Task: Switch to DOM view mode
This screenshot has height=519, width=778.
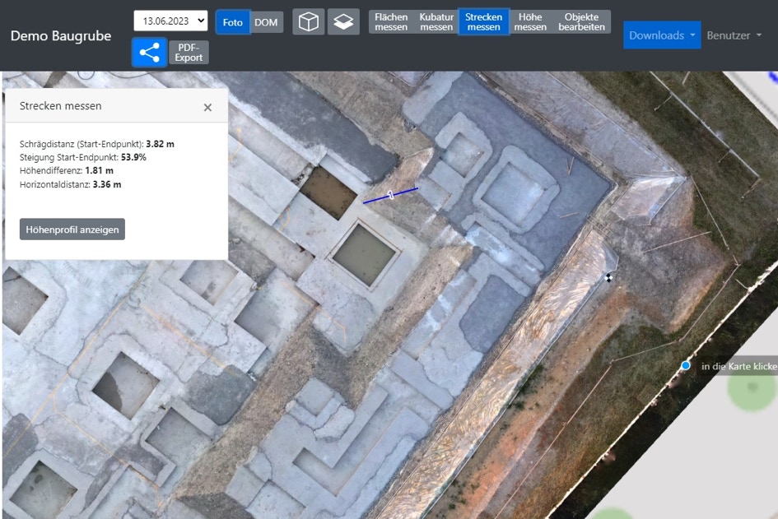Action: [x=266, y=22]
